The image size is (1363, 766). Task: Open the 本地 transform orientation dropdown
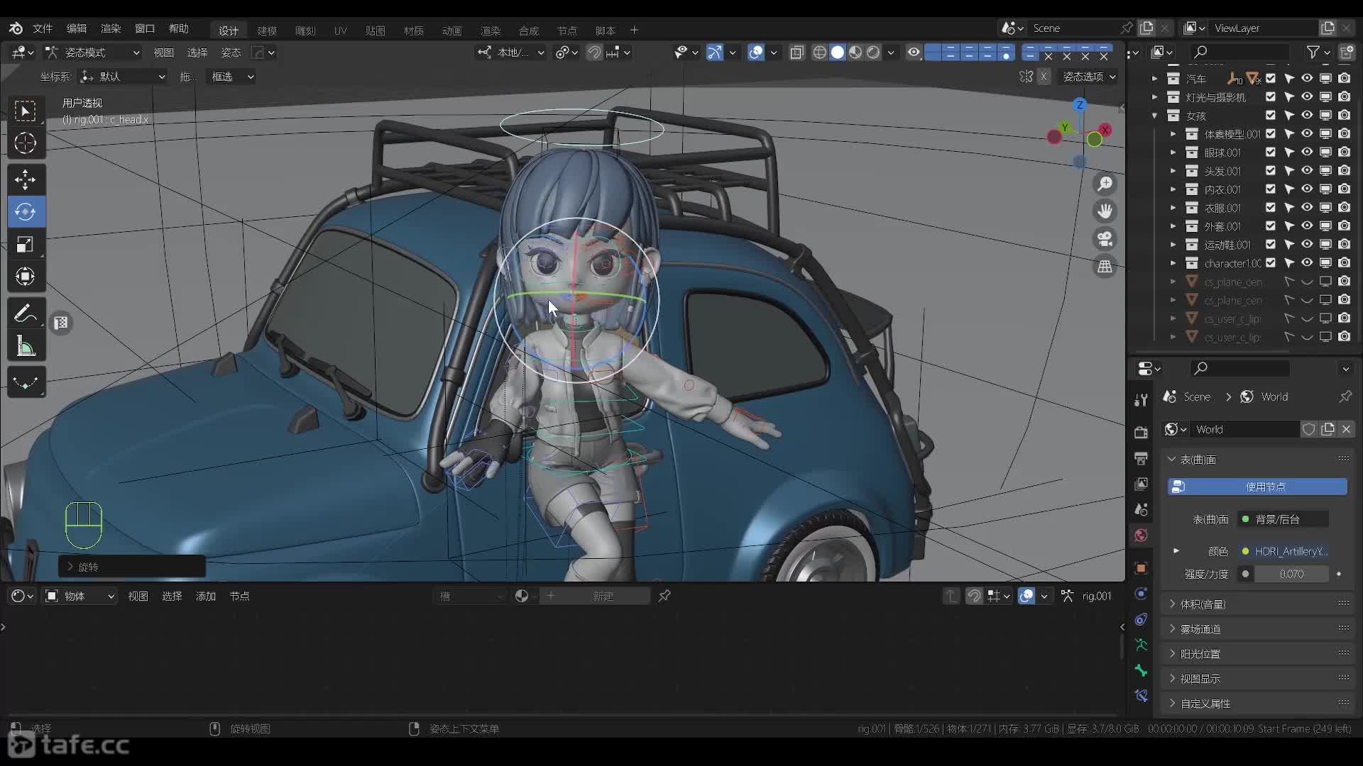click(x=511, y=52)
